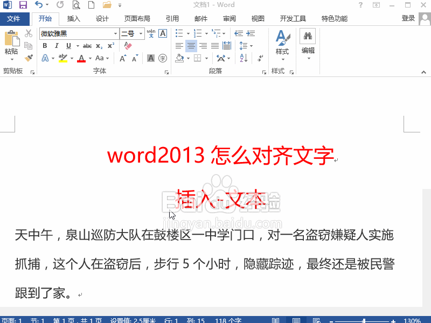The width and height of the screenshot is (431, 323).
Task: Open Word Help question mark
Action: 360,5
